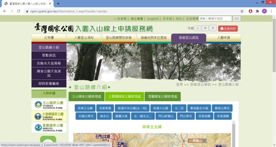
Task: Select the 北一縱走北二 route button
Action: coord(143,116)
